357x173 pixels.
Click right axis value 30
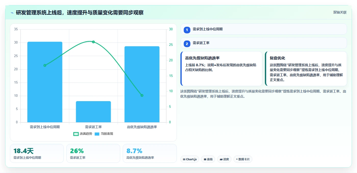click(171, 29)
